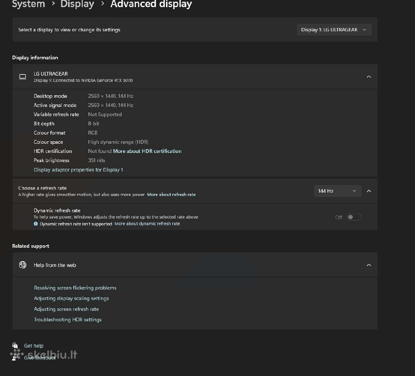Screen dimensions: 415x376
Task: Click the globe icon beside Help from the web
Action: coord(23,265)
